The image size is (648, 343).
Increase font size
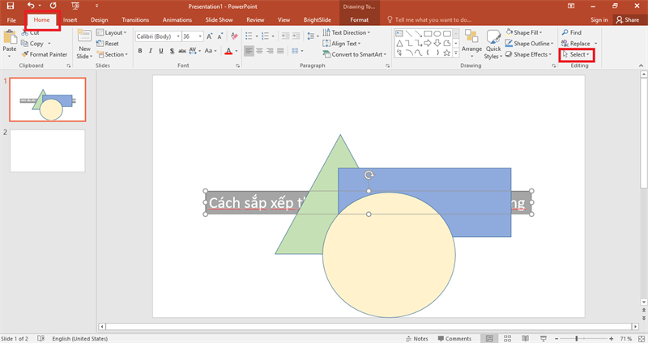click(210, 36)
